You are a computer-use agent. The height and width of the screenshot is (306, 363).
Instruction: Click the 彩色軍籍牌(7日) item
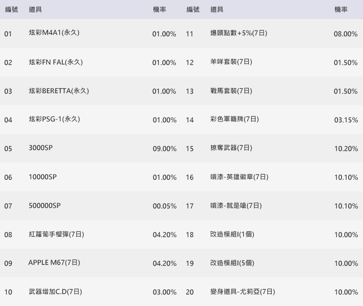[x=235, y=120]
